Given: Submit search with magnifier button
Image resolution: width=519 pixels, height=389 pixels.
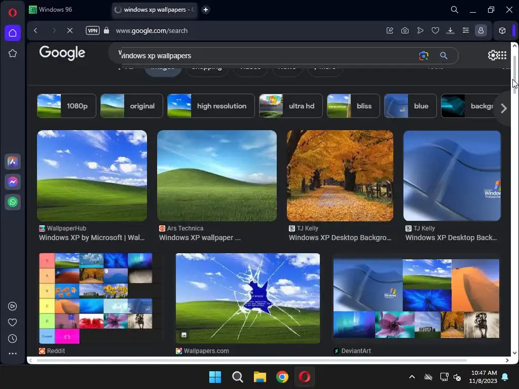Looking at the screenshot, I should (443, 56).
